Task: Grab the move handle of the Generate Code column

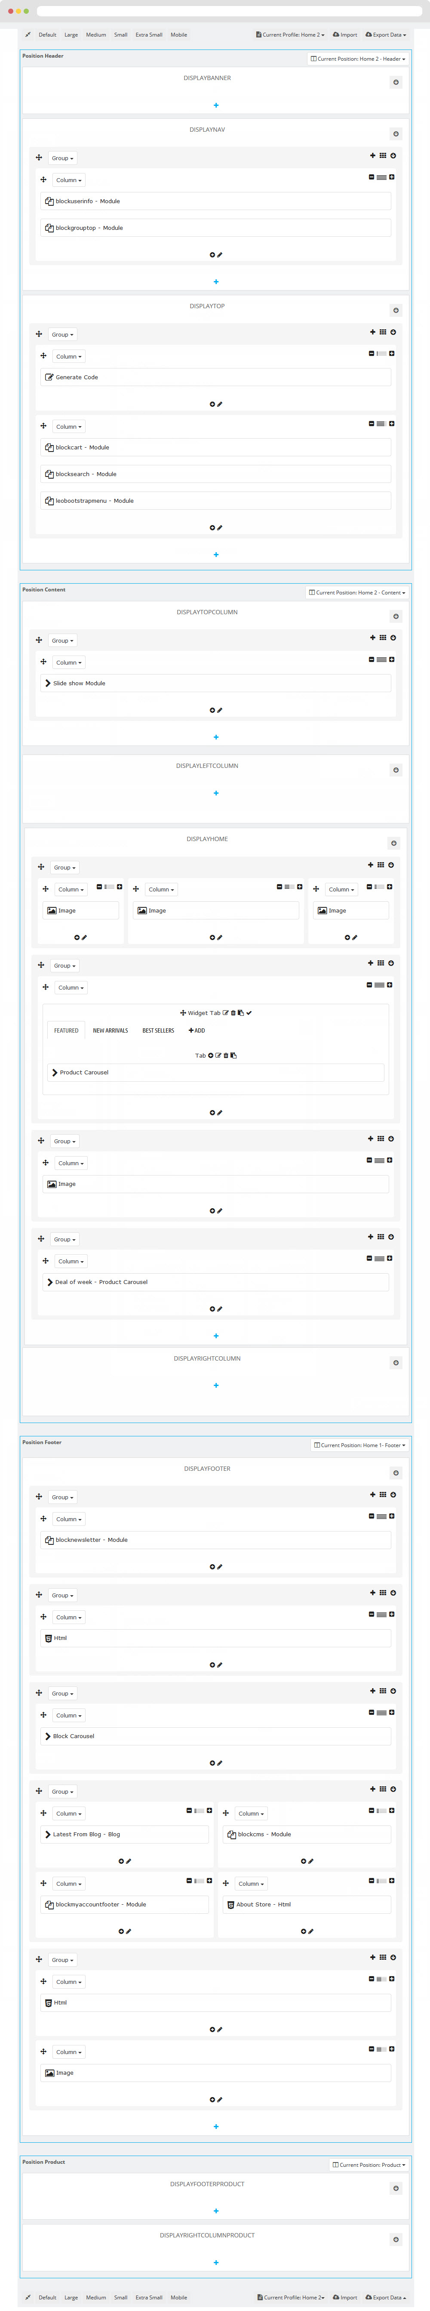Action: 43,356
